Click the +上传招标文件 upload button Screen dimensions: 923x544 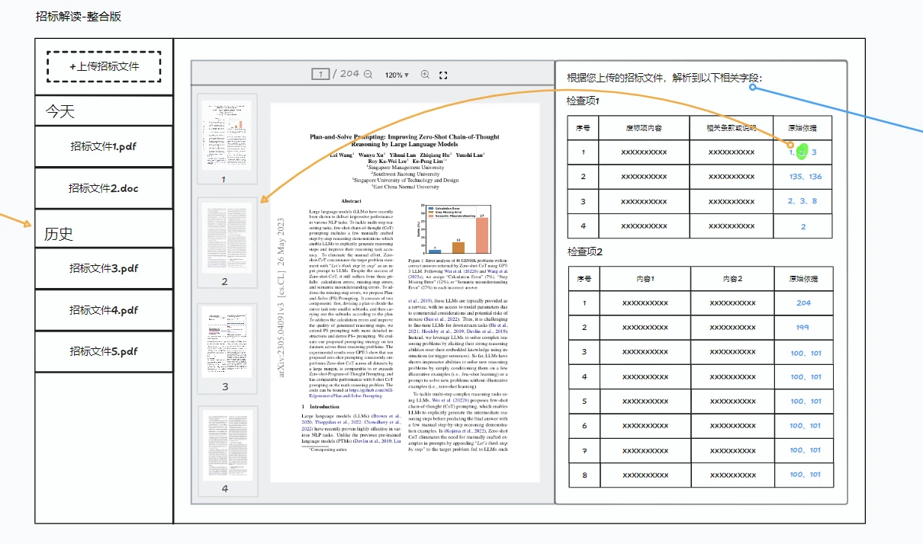104,66
